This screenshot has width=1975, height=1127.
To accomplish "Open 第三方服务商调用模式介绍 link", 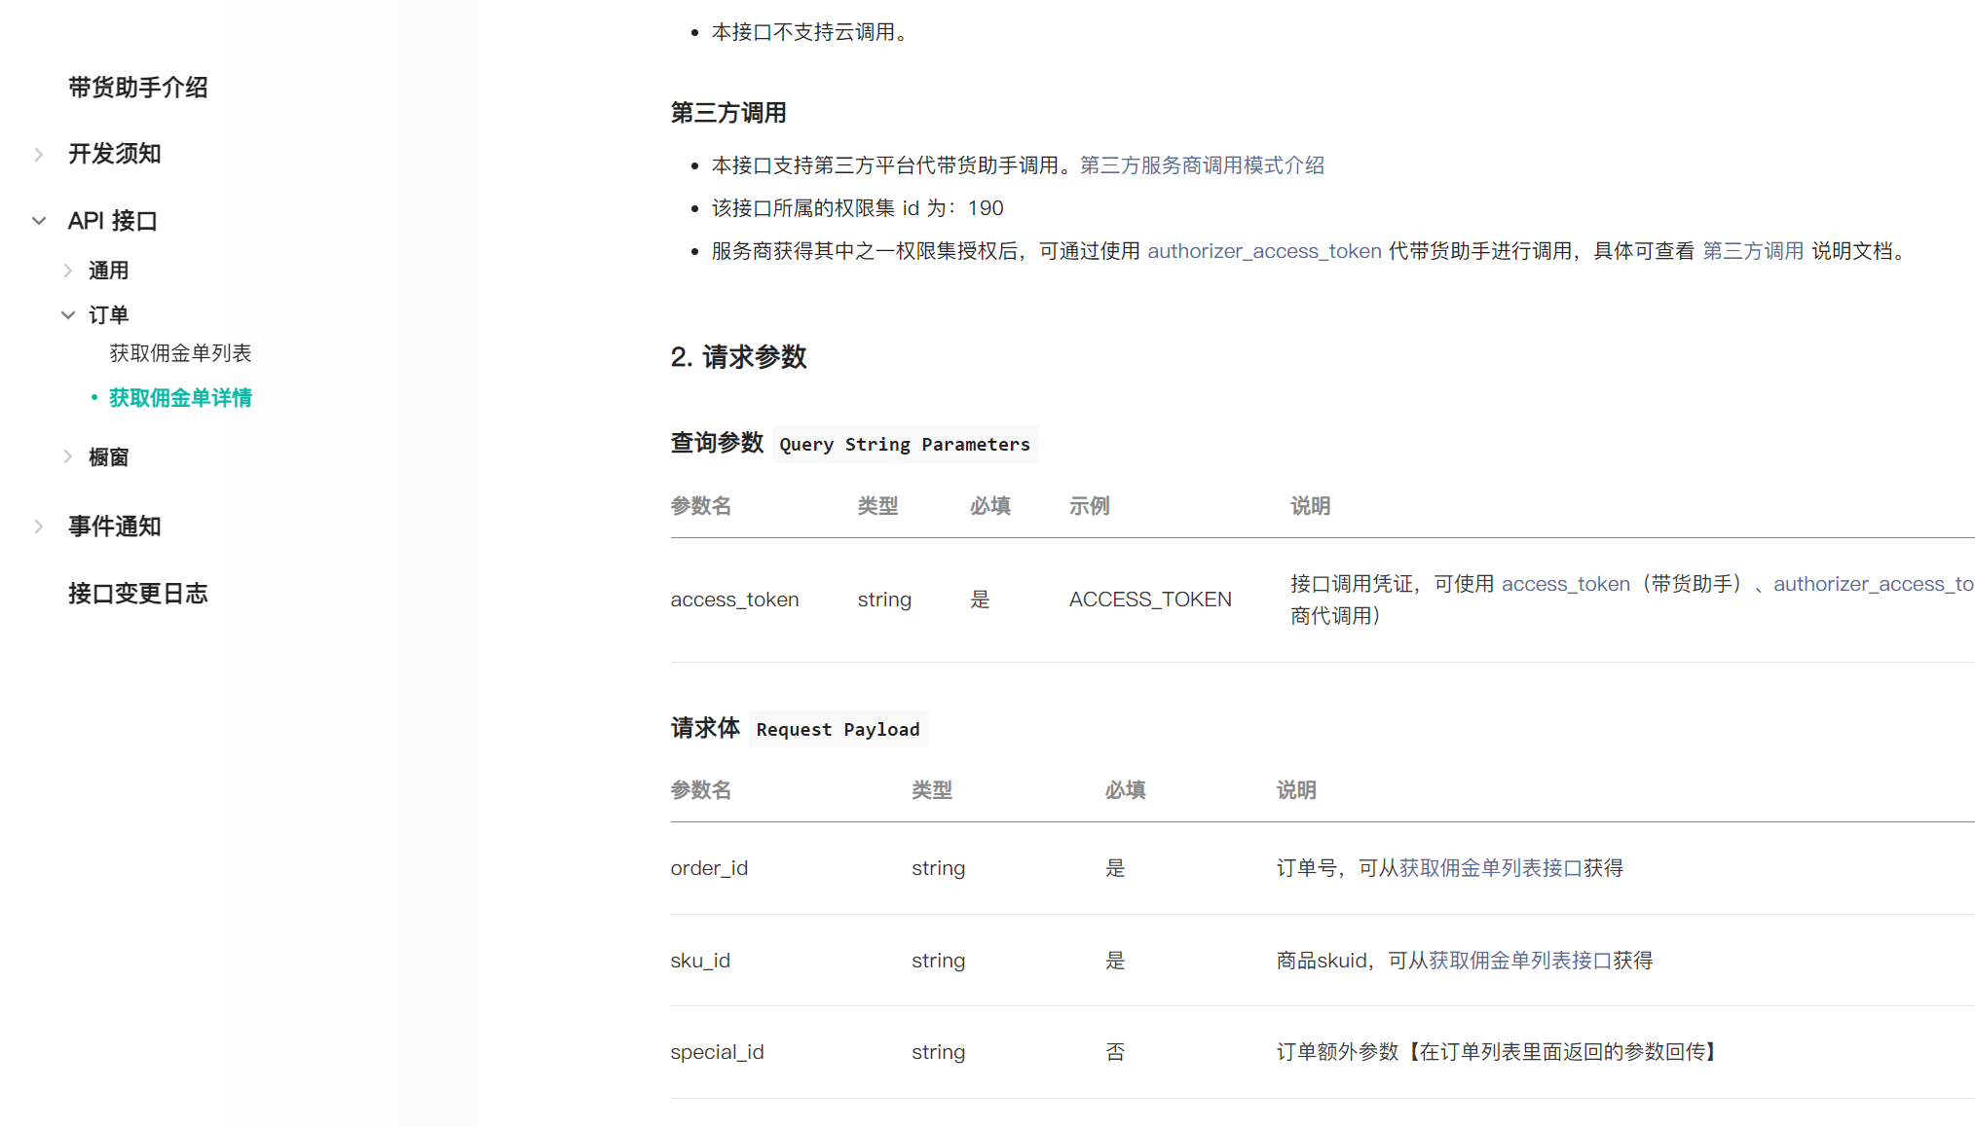I will coord(1202,165).
